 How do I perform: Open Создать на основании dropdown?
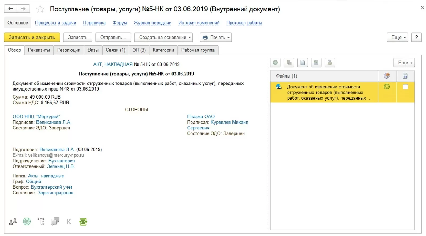[163, 37]
